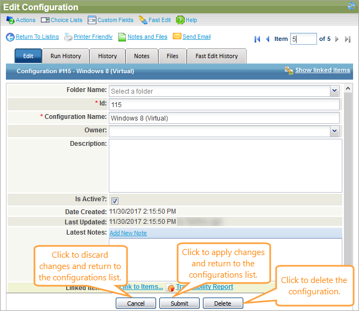The height and width of the screenshot is (311, 359).
Task: Switch to the Run History tab
Action: tap(66, 56)
